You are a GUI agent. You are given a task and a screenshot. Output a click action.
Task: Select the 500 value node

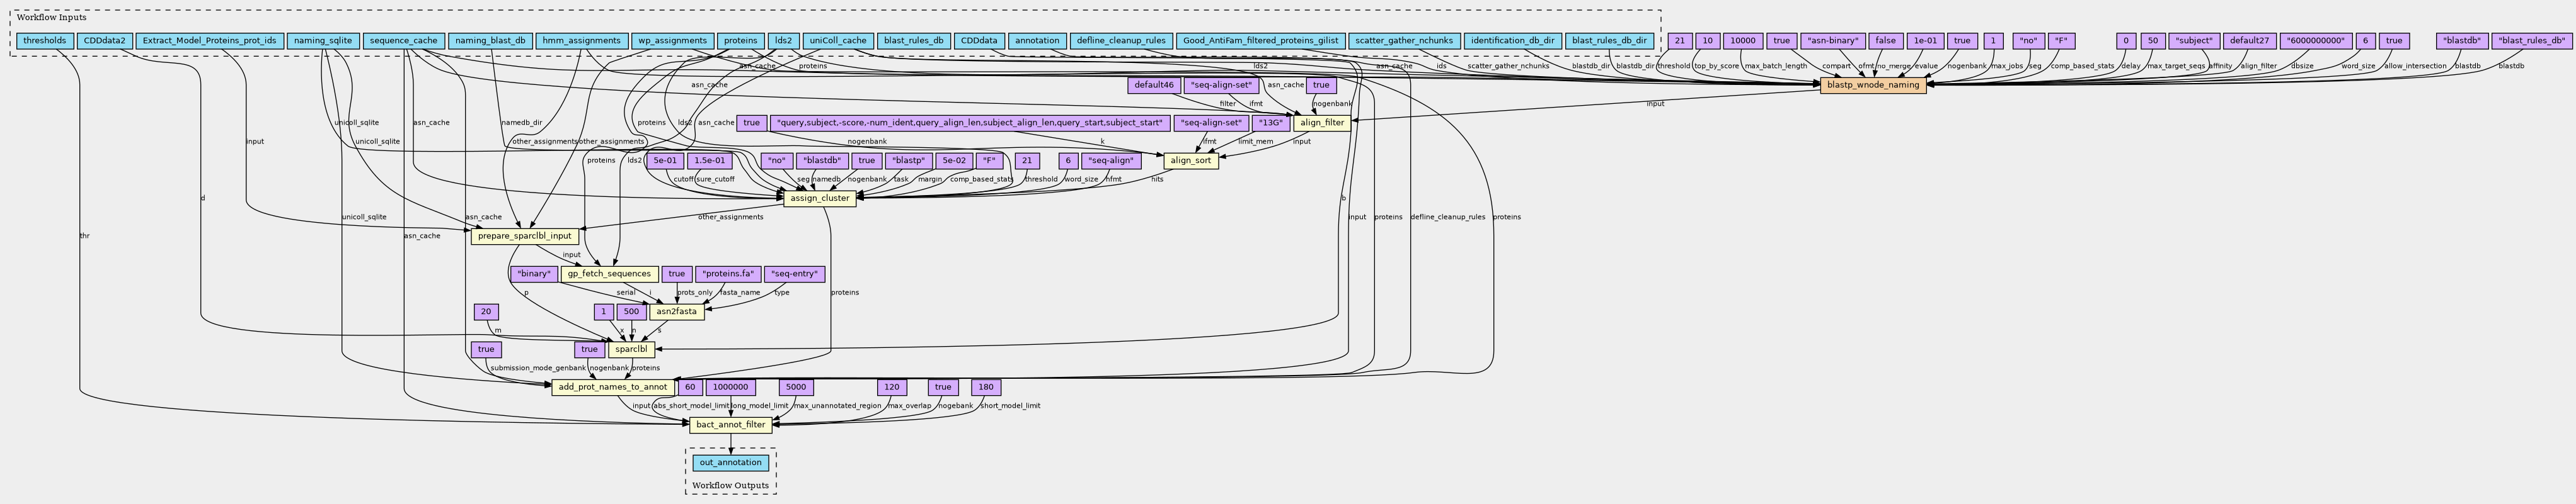pos(631,311)
